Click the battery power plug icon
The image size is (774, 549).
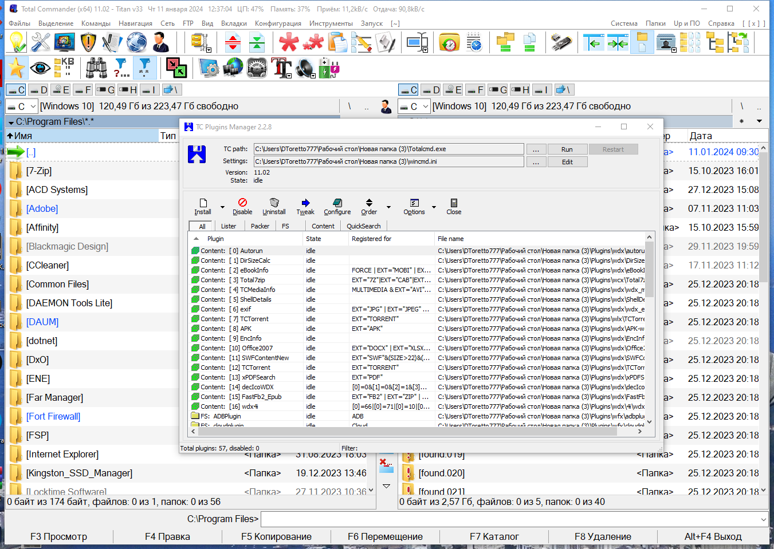(x=329, y=68)
